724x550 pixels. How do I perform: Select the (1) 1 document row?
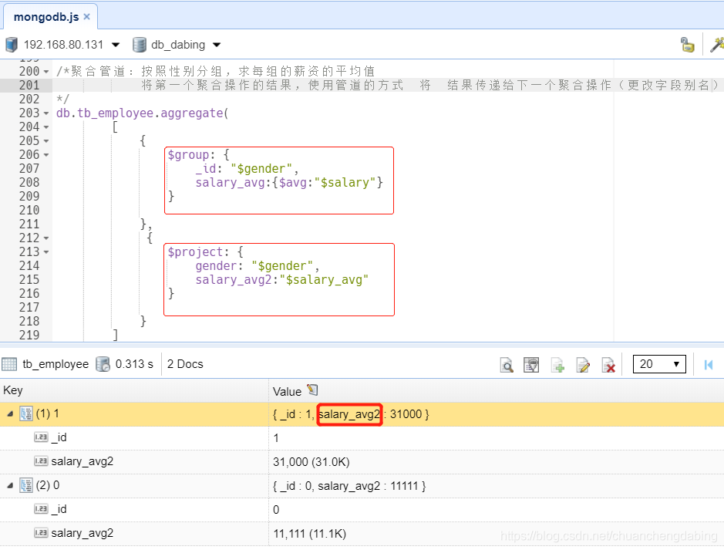[x=362, y=413]
